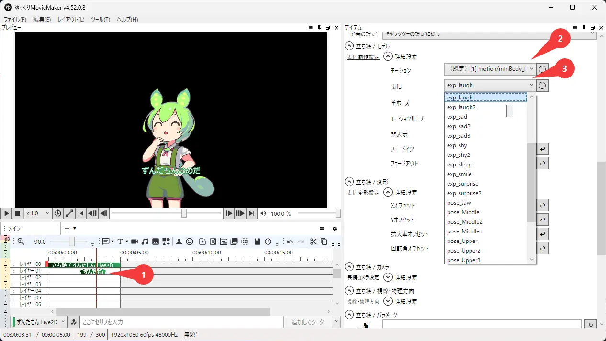This screenshot has width=606, height=341.
Task: Undo the last action
Action: 290,242
